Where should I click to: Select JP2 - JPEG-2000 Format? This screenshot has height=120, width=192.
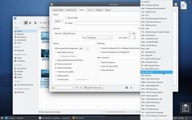coord(157,69)
